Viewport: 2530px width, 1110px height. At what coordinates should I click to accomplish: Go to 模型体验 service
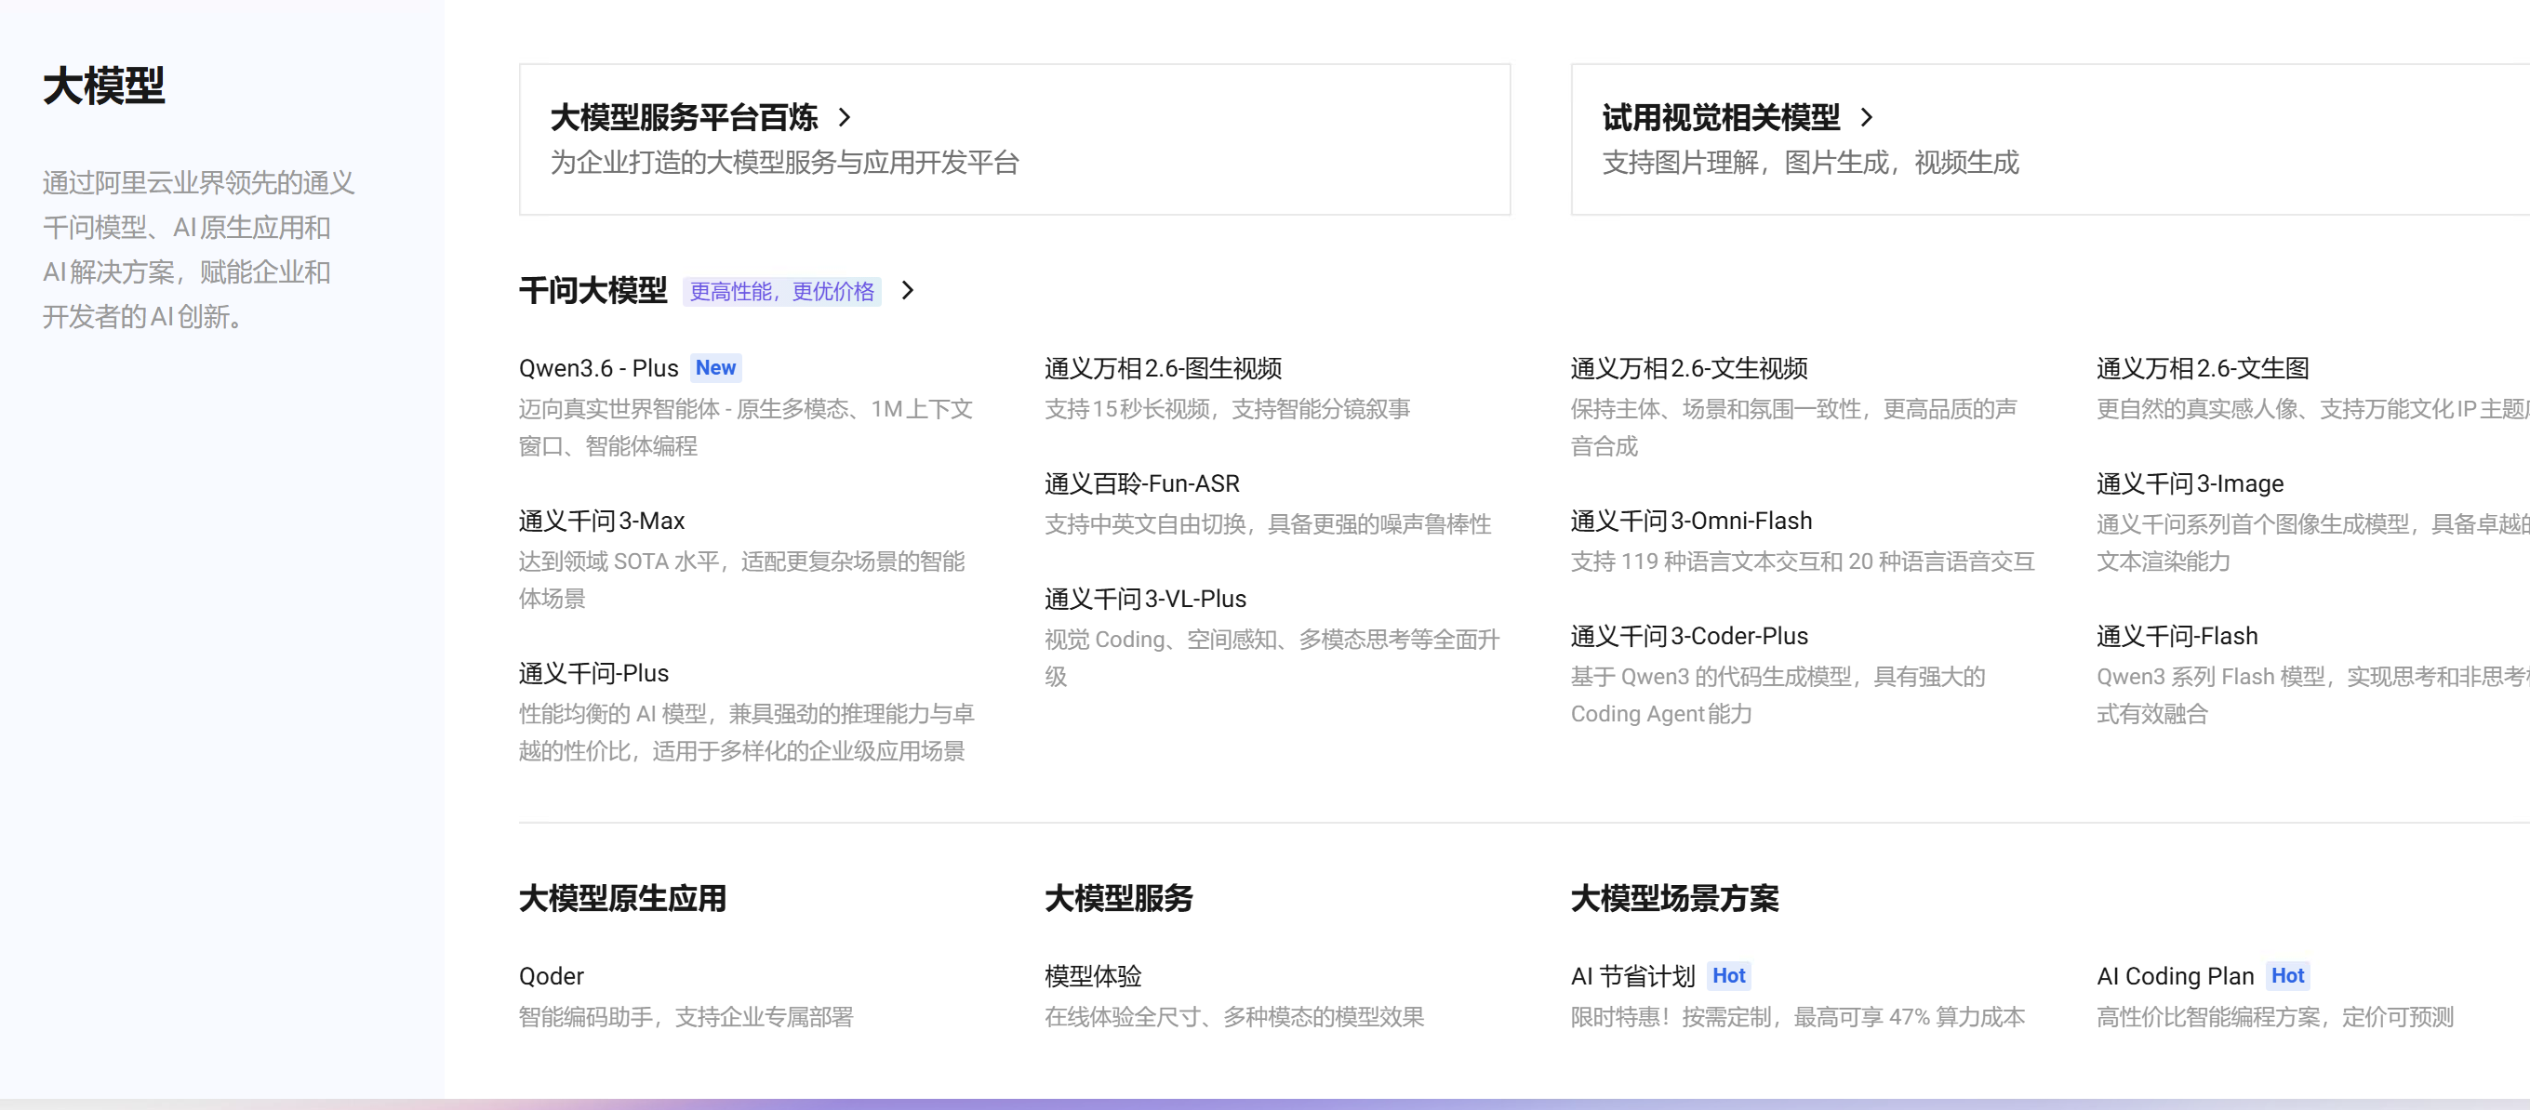click(1093, 975)
